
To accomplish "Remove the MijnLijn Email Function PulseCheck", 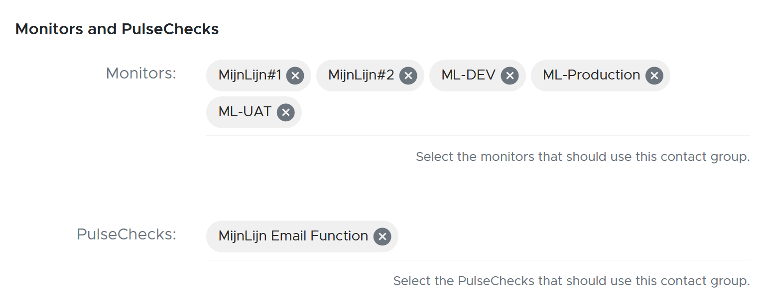I will 382,236.
